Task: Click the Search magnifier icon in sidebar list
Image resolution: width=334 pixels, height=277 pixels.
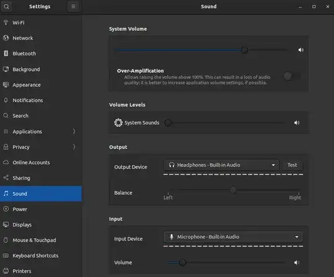Action: 6,115
